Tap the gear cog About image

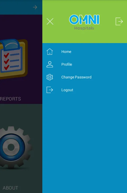click(16, 147)
